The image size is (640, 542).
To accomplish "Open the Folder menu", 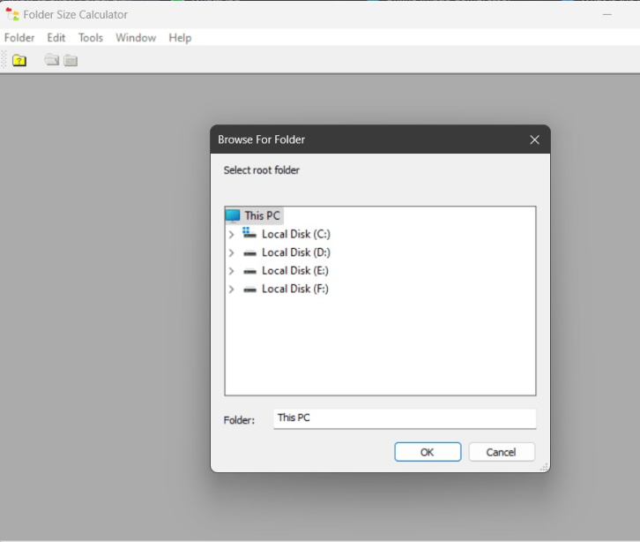I will 19,38.
